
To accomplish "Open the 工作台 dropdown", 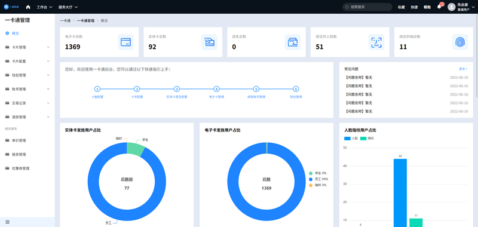I will [44, 7].
